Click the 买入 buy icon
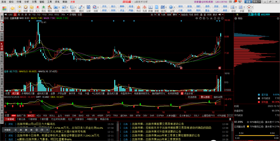280x141 pixels. coord(38,7)
